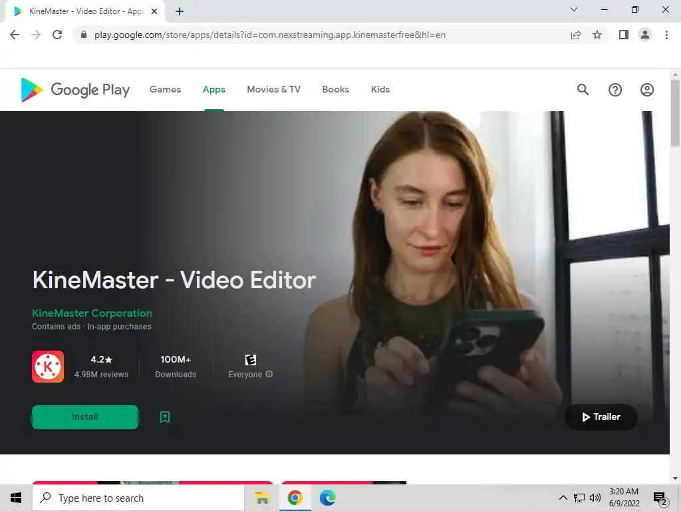Open a new browser tab
The image size is (681, 511).
(180, 11)
